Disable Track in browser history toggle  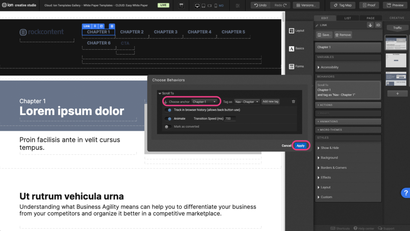(168, 110)
